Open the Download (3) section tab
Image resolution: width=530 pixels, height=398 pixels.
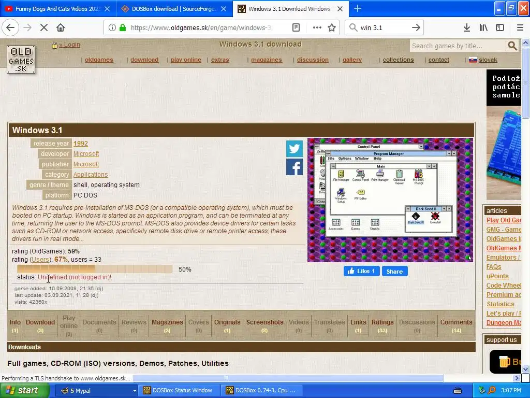tap(40, 325)
